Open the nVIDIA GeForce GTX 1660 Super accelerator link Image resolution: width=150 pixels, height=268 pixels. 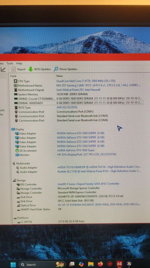coord(76,150)
